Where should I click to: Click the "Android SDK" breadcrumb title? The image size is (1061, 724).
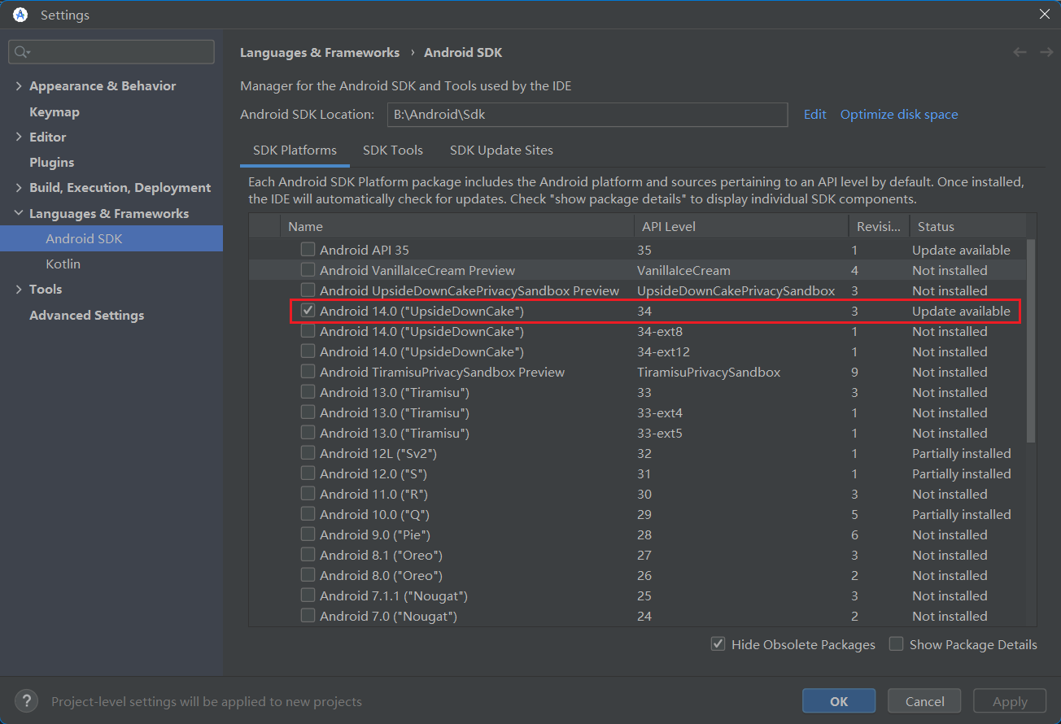click(463, 53)
